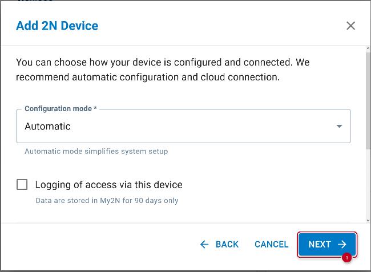
Task: Enable logging of access checkbox
Action: tap(22, 185)
